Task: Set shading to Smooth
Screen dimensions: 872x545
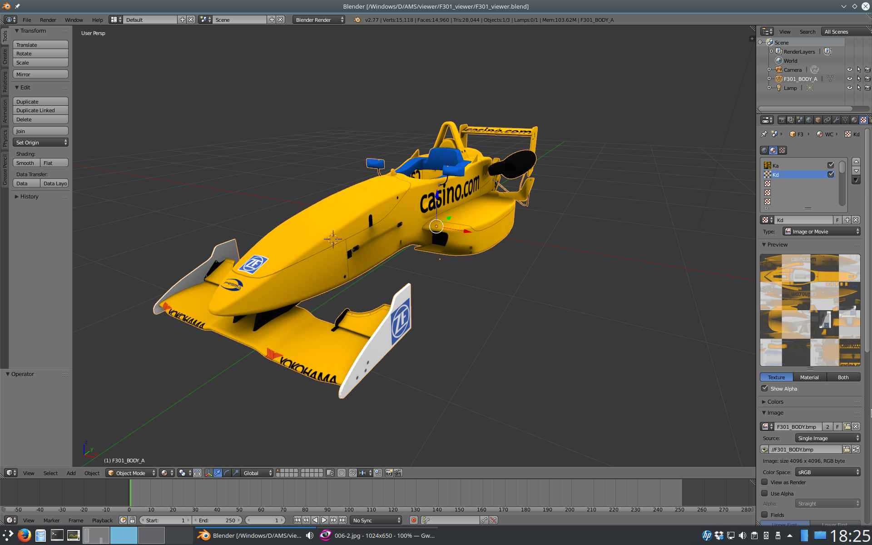Action: tap(26, 163)
